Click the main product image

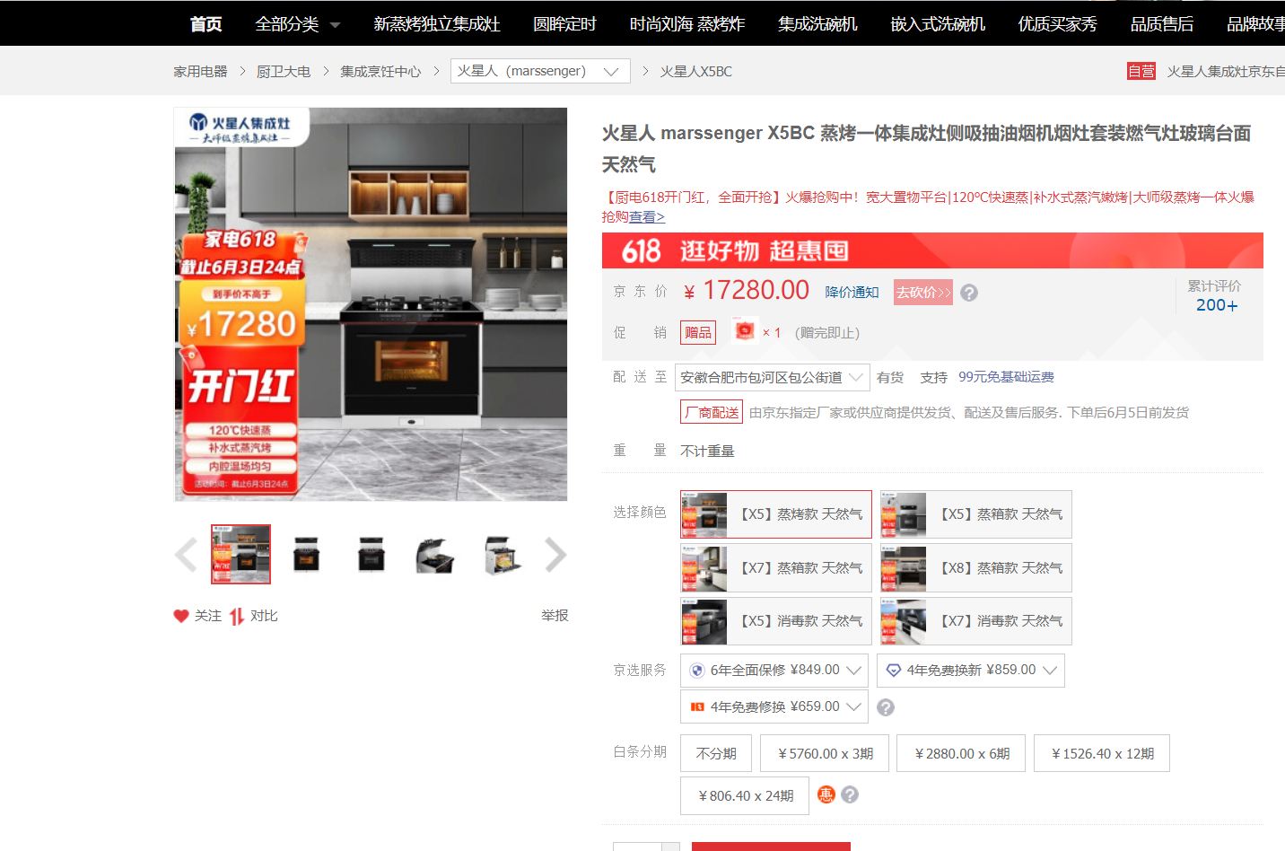pyautogui.click(x=371, y=304)
